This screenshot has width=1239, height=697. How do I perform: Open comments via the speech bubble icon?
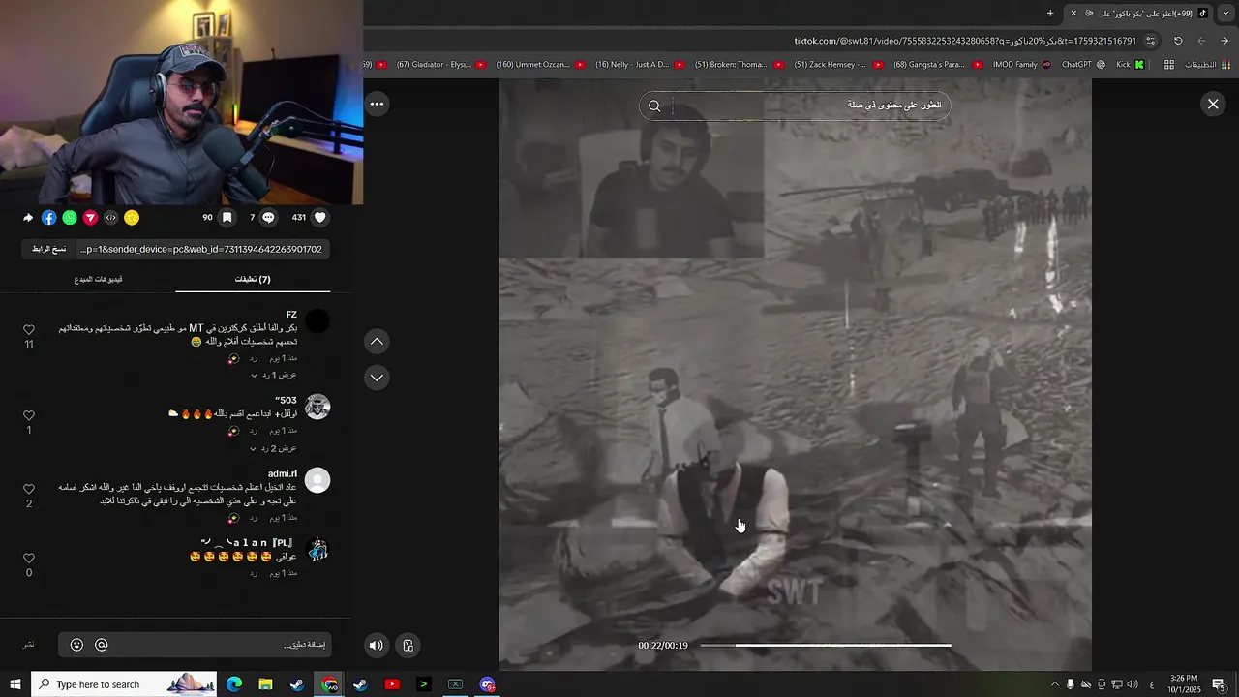(269, 218)
